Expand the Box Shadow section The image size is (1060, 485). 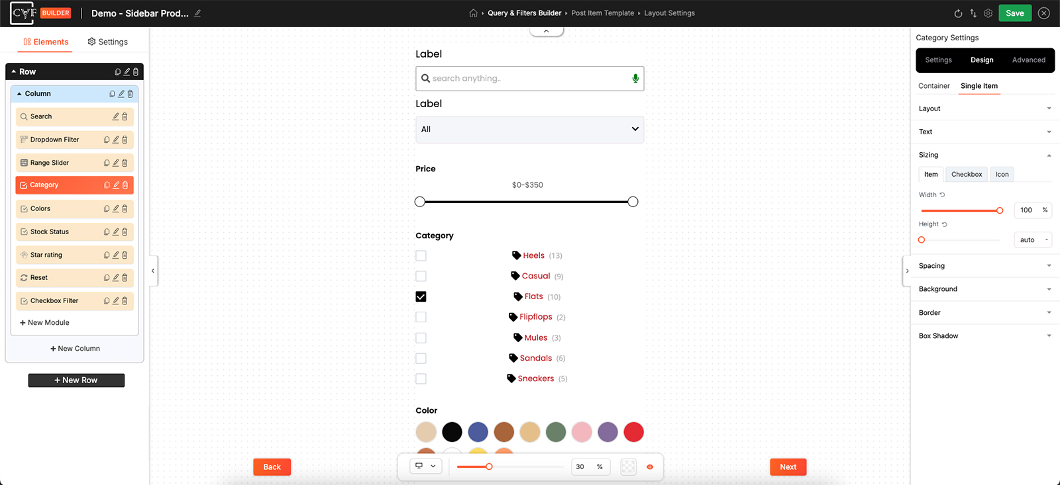coord(984,336)
